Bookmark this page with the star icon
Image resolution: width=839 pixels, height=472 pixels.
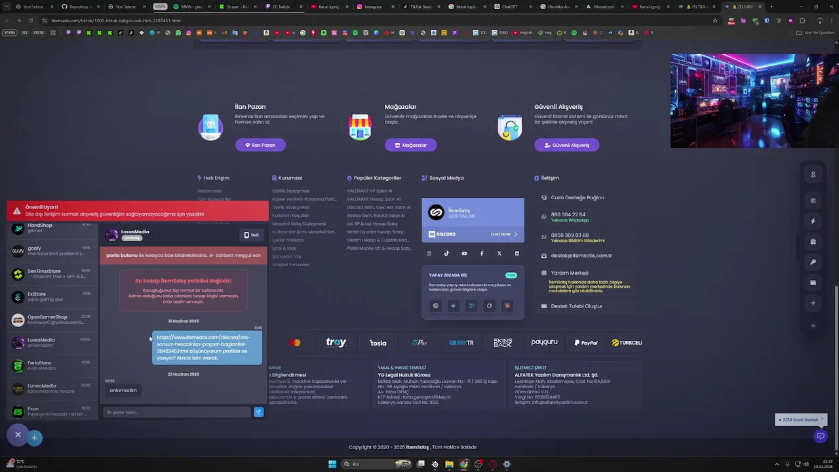pyautogui.click(x=715, y=20)
